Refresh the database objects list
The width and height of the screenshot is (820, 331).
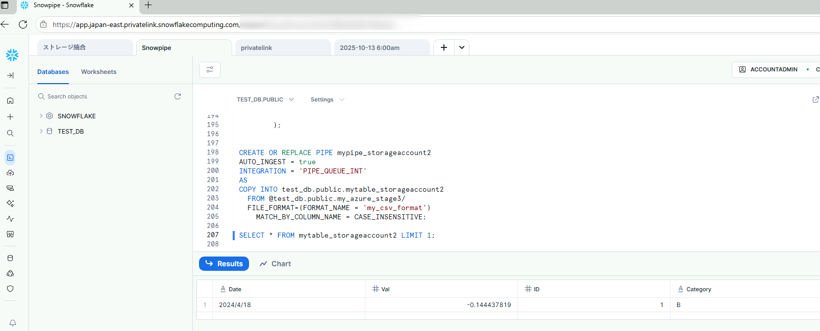click(178, 96)
